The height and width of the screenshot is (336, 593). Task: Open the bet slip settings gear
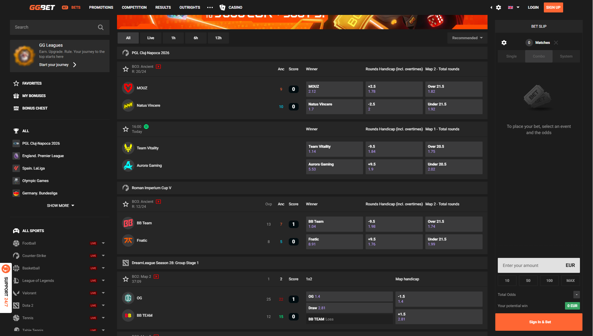click(504, 43)
